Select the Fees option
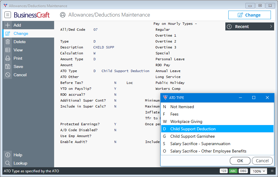The image size is (278, 177). [x=217, y=114]
